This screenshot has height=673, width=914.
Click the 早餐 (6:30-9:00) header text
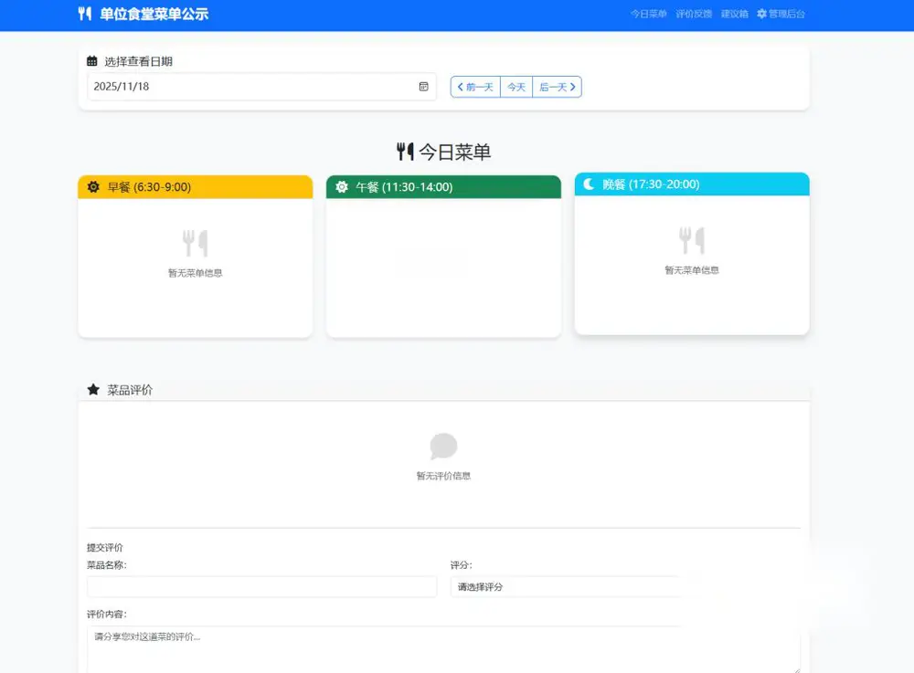point(149,187)
